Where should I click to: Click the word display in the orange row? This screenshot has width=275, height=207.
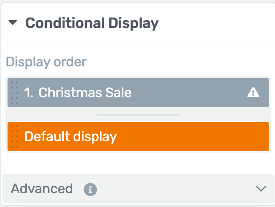[95, 137]
